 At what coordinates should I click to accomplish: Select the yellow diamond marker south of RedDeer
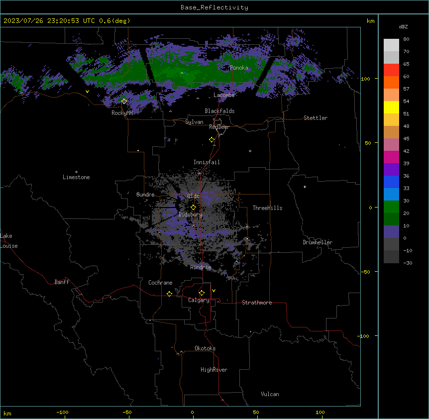pos(212,140)
